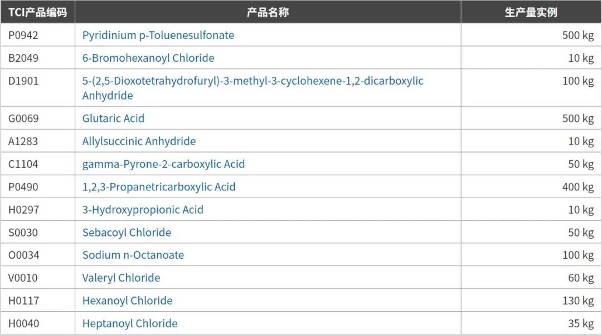Open the Sebacoyl Chloride link

[127, 233]
